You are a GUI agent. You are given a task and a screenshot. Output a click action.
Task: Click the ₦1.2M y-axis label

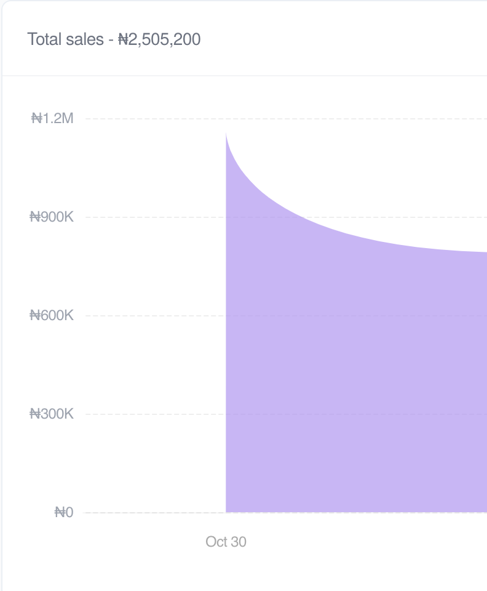53,118
